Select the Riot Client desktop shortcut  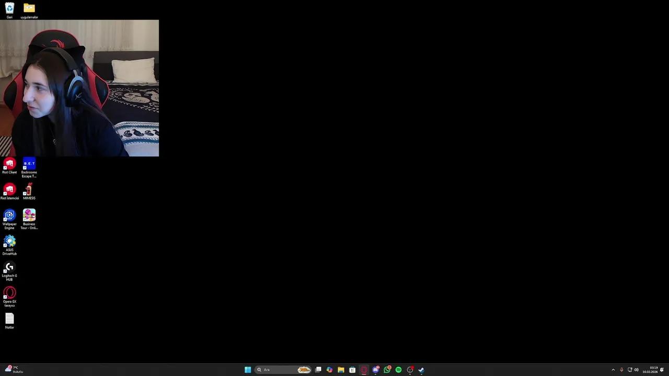(9, 166)
